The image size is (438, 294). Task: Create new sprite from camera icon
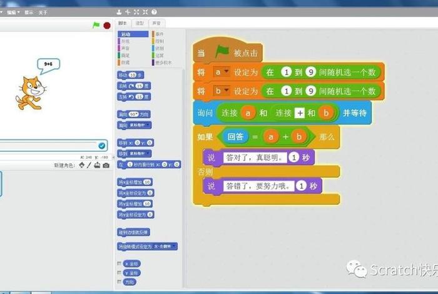click(x=106, y=165)
